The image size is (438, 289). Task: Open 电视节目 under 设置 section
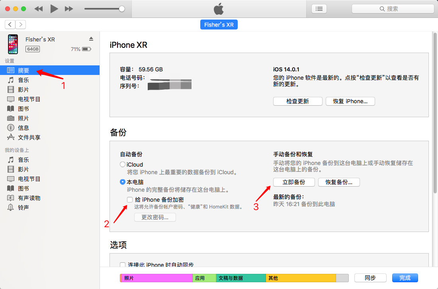click(50, 99)
